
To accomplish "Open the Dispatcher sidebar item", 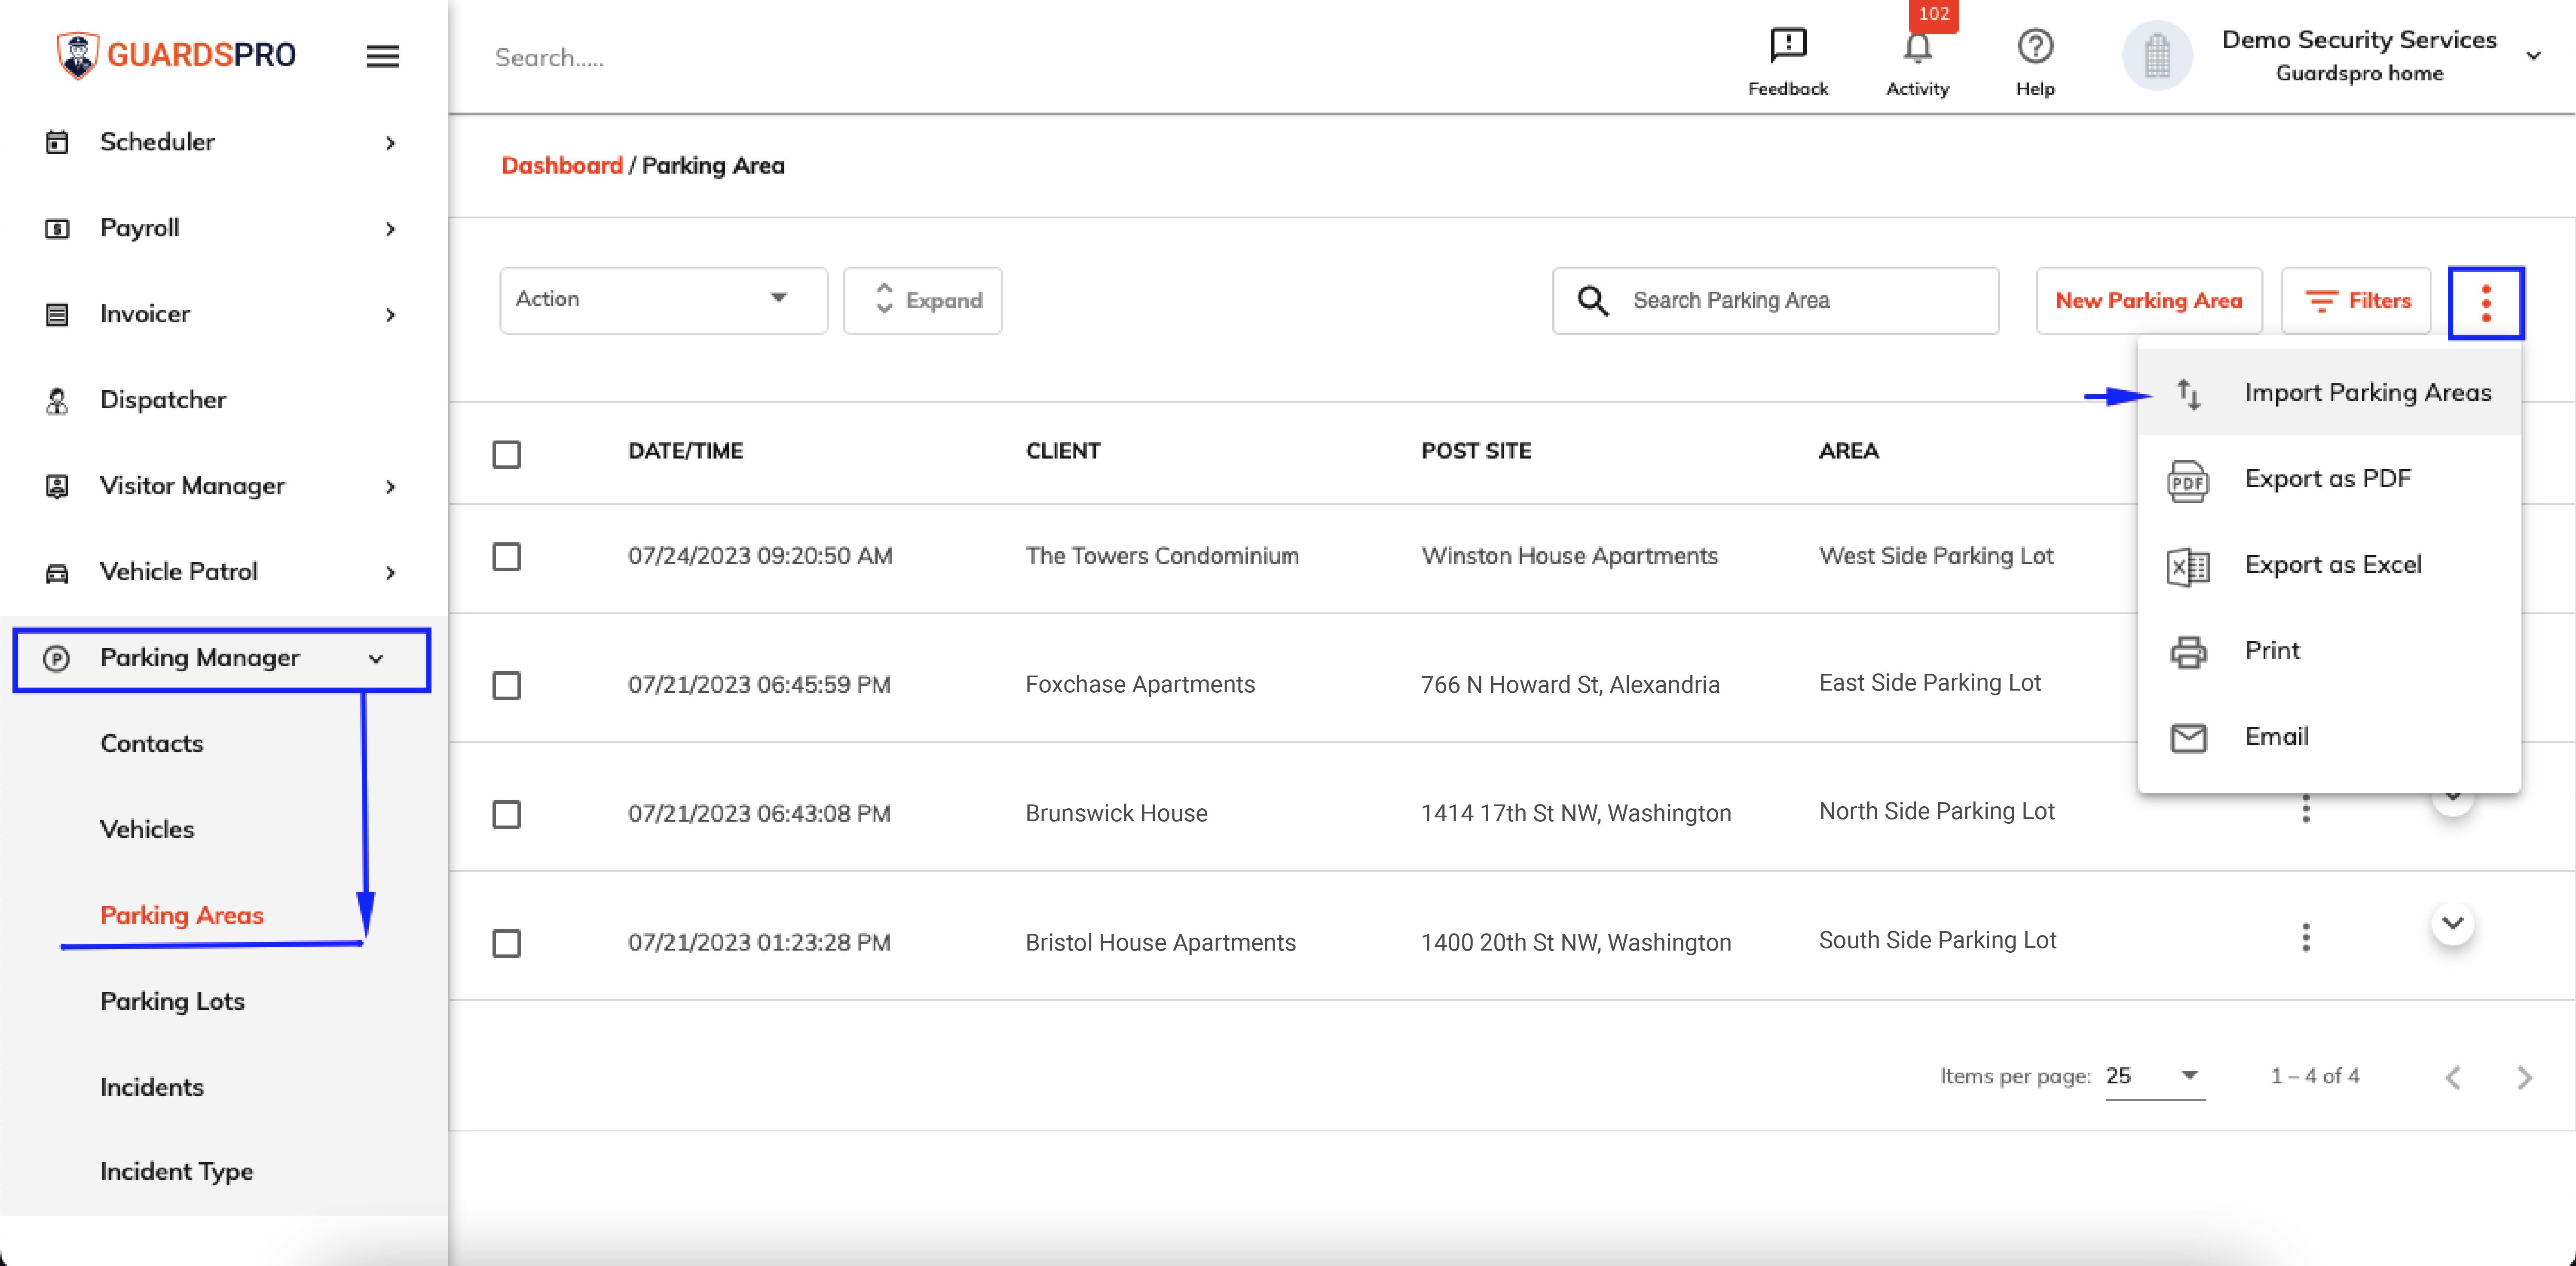I will tap(163, 400).
